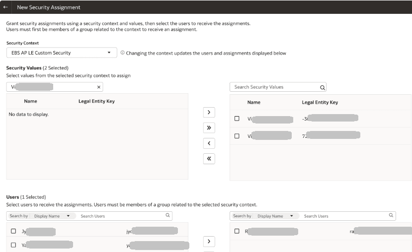Clear the security values filter text
412x252 pixels.
point(99,87)
